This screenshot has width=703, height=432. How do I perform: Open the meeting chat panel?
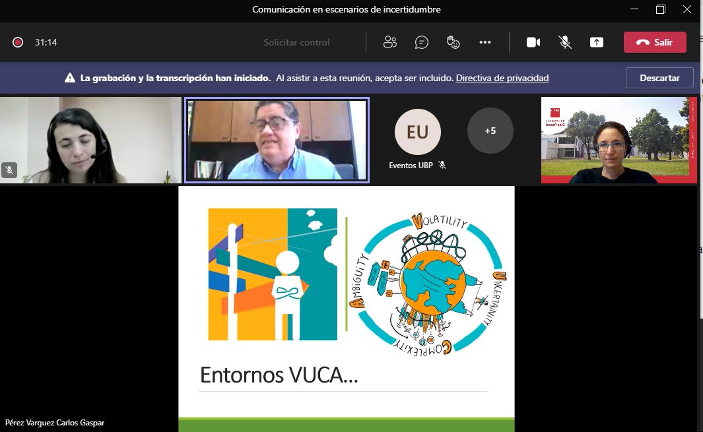tap(421, 42)
